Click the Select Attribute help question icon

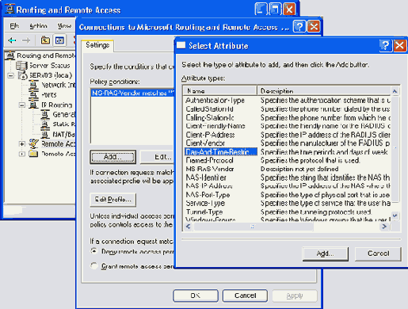point(385,46)
